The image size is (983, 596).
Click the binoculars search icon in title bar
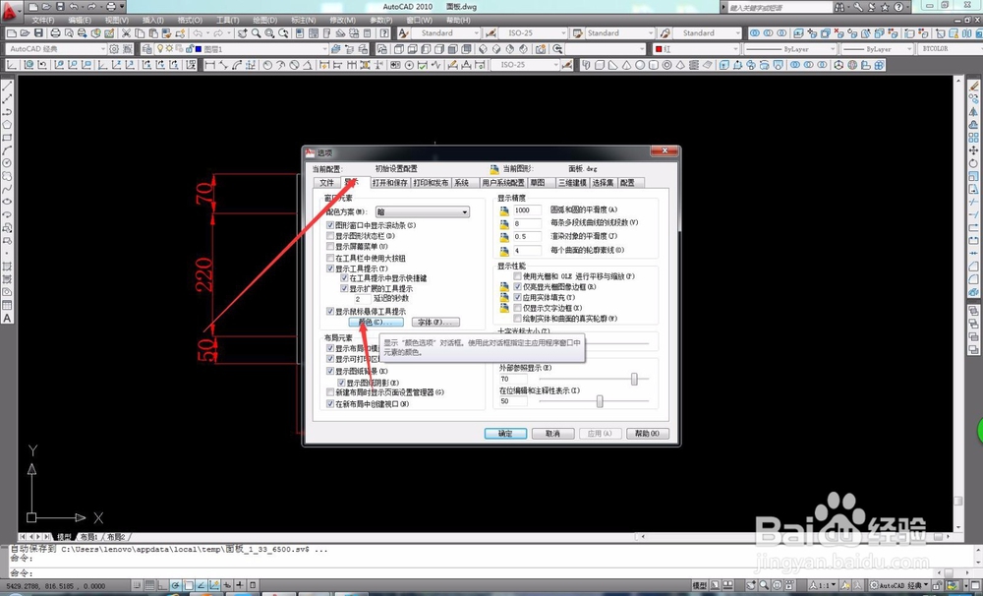tap(839, 7)
